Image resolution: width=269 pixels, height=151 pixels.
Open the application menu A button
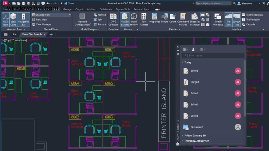click(x=5, y=3)
